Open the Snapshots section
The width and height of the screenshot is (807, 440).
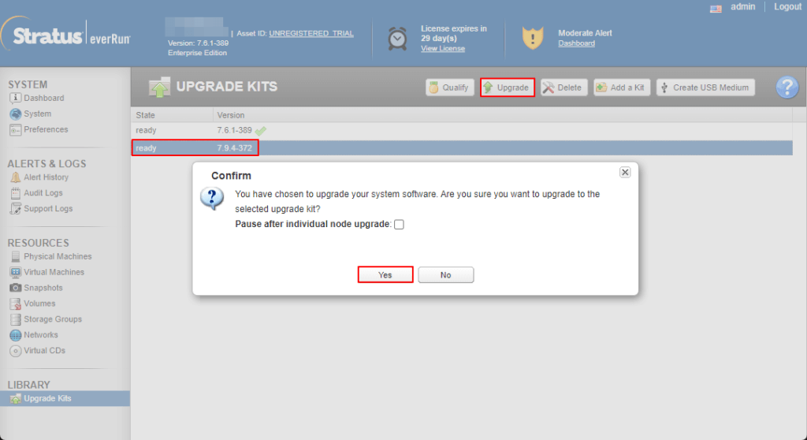tap(36, 288)
